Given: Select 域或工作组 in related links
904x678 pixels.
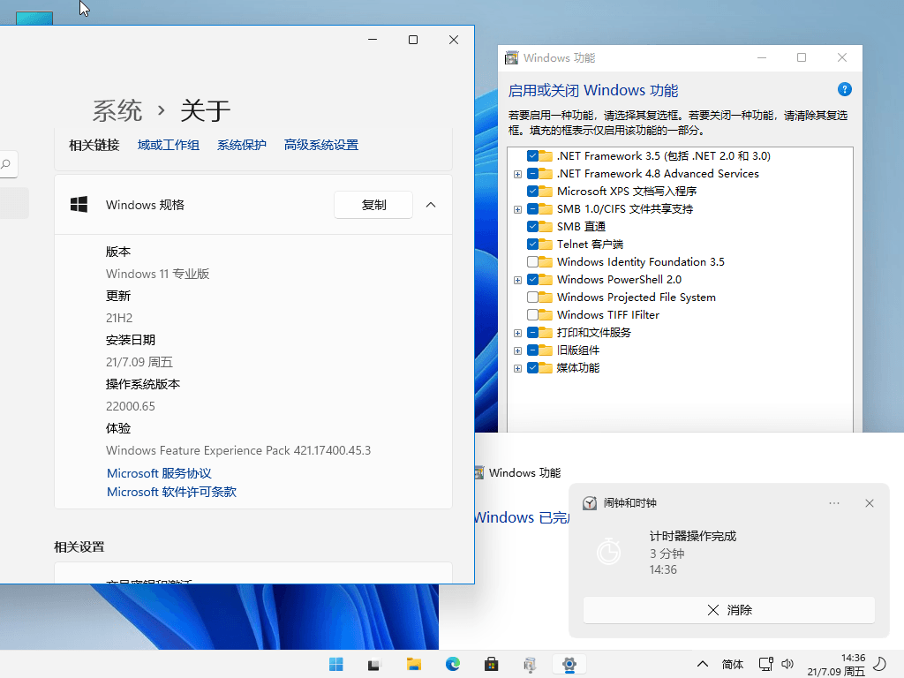Looking at the screenshot, I should tap(168, 145).
